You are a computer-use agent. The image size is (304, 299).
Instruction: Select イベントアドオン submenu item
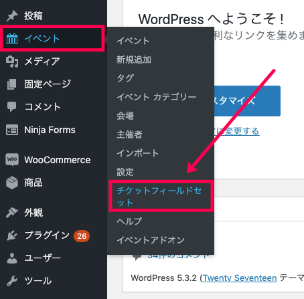click(x=151, y=240)
